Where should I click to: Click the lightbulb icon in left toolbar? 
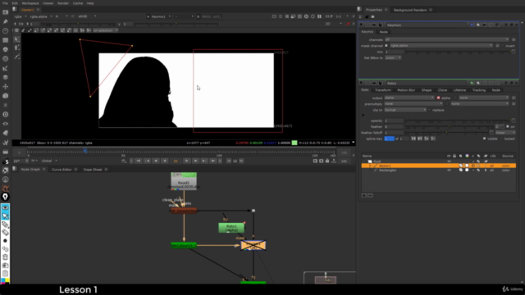pyautogui.click(x=6, y=197)
